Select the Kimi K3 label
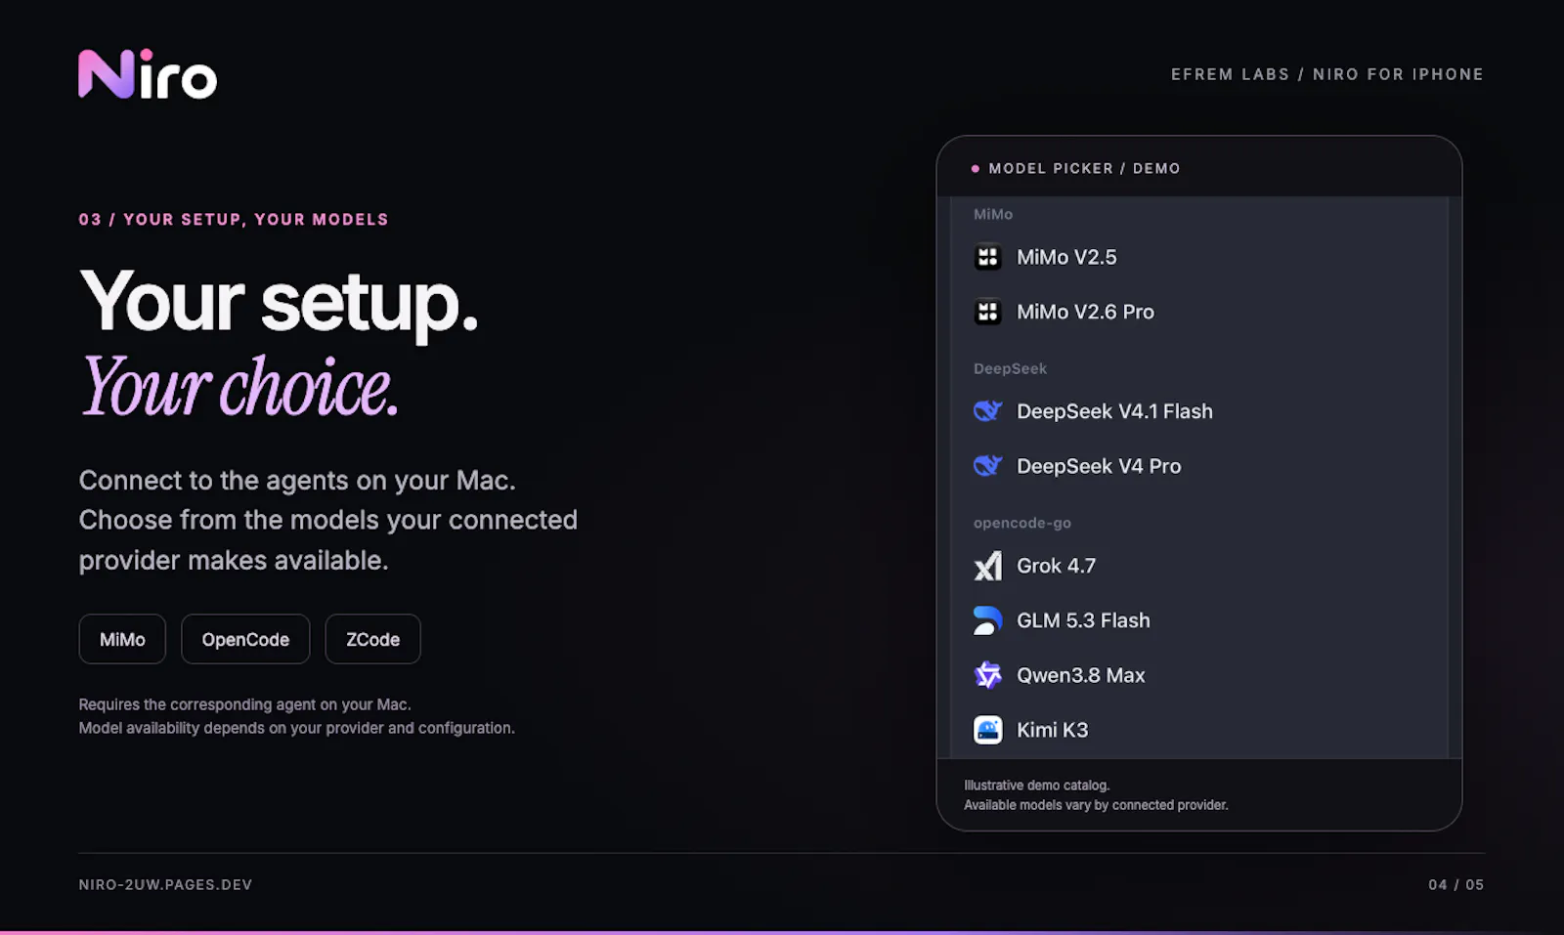The height and width of the screenshot is (935, 1564). click(1052, 730)
